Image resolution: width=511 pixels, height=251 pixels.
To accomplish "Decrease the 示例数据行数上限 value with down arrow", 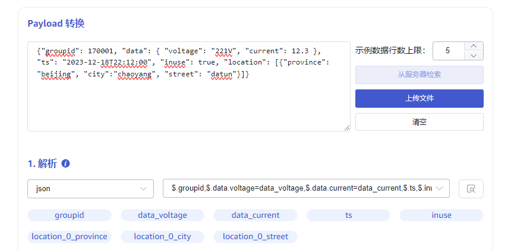I will tap(474, 56).
